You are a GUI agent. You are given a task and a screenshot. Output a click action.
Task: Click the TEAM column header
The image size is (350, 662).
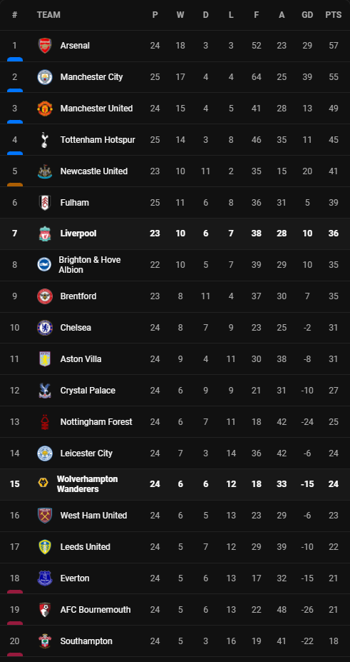48,15
